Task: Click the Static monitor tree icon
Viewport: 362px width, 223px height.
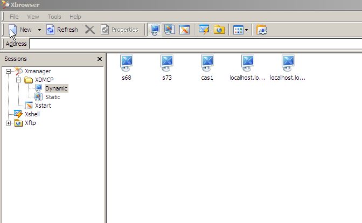Action: click(39, 97)
